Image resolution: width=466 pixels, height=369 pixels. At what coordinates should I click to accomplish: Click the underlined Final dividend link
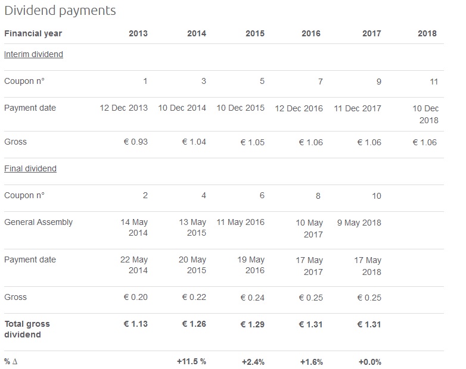30,168
